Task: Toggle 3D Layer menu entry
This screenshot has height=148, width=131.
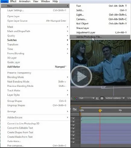Action: [x=35, y=58]
